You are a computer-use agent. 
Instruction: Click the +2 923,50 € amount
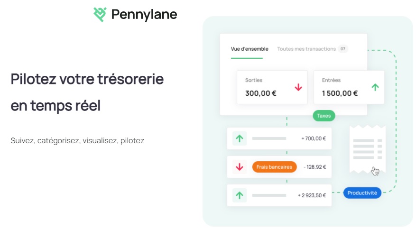[x=312, y=195]
